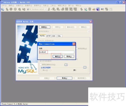Open the 数据库(D) menu
The height and width of the screenshot is (106, 126).
tap(28, 6)
